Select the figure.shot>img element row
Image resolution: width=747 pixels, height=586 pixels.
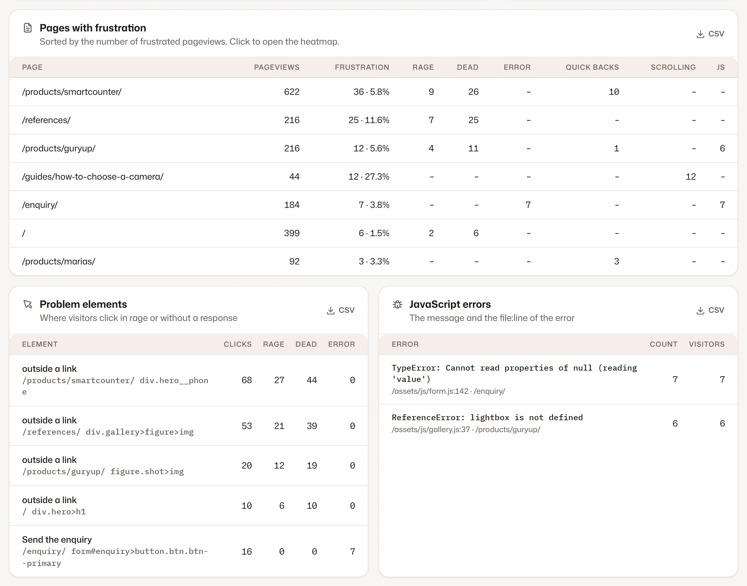click(x=189, y=466)
